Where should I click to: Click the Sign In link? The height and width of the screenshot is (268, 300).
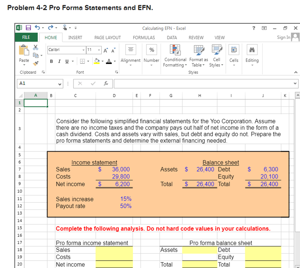coord(283,37)
